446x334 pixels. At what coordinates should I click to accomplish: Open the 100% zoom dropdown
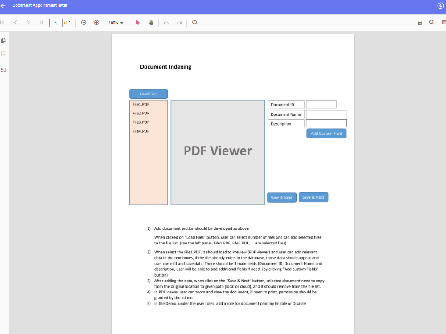[x=116, y=23]
